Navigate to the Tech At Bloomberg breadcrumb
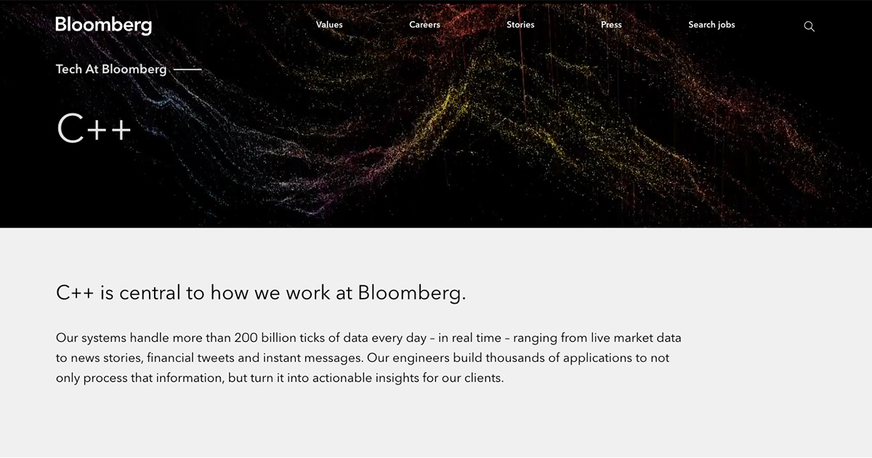The width and height of the screenshot is (872, 458). click(111, 70)
